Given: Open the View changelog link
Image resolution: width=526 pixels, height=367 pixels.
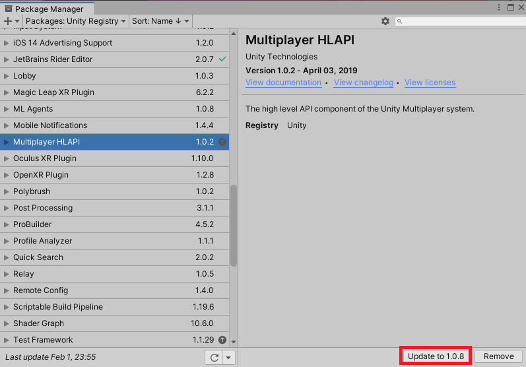Looking at the screenshot, I should pos(363,83).
